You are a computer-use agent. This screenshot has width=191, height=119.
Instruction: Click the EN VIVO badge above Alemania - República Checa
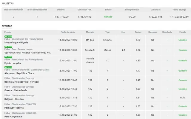coord(8,67)
